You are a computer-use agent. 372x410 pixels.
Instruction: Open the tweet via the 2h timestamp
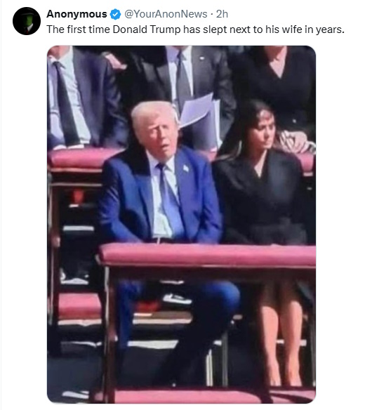point(222,14)
